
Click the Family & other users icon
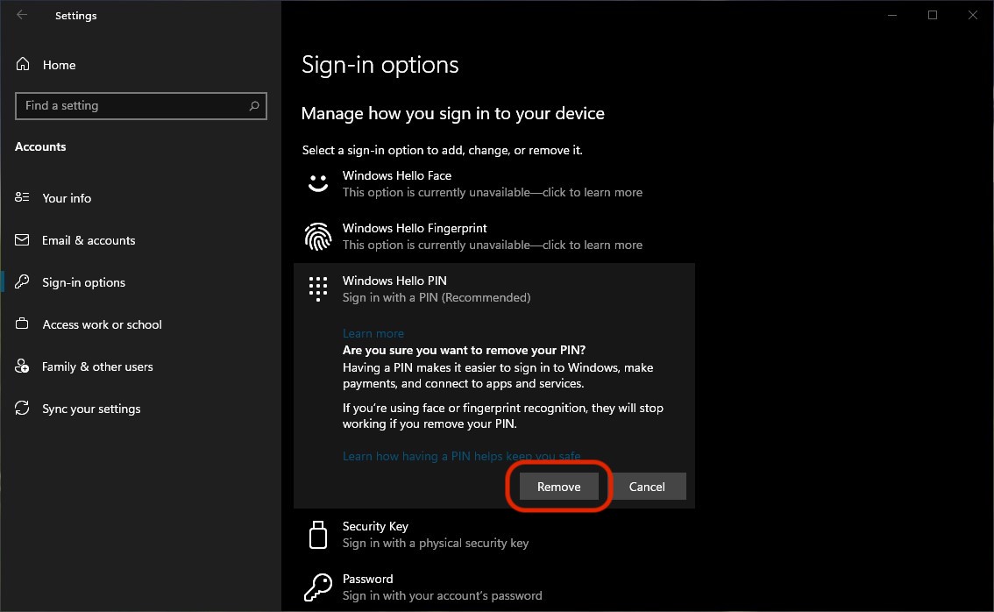(22, 366)
